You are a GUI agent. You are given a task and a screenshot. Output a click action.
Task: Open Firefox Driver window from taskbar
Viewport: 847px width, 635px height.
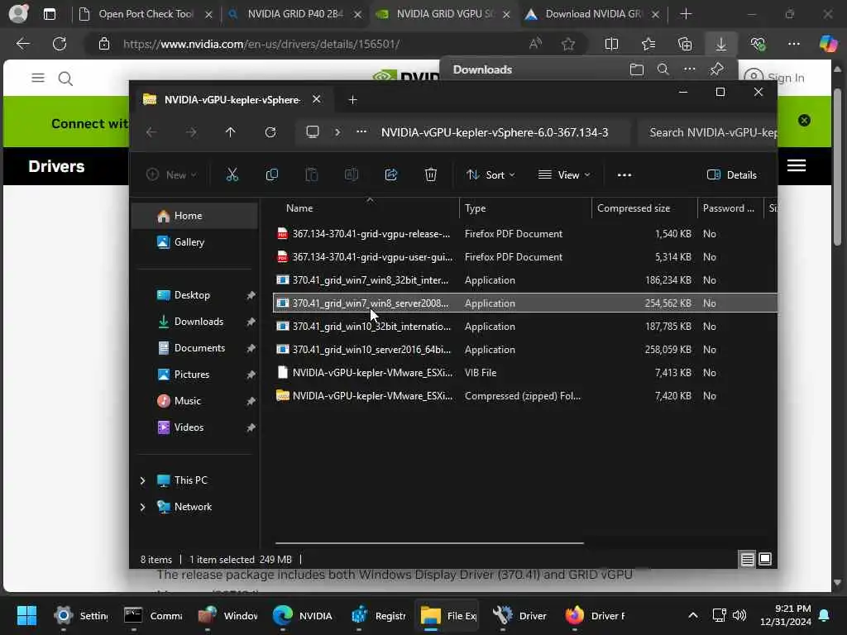tap(594, 615)
